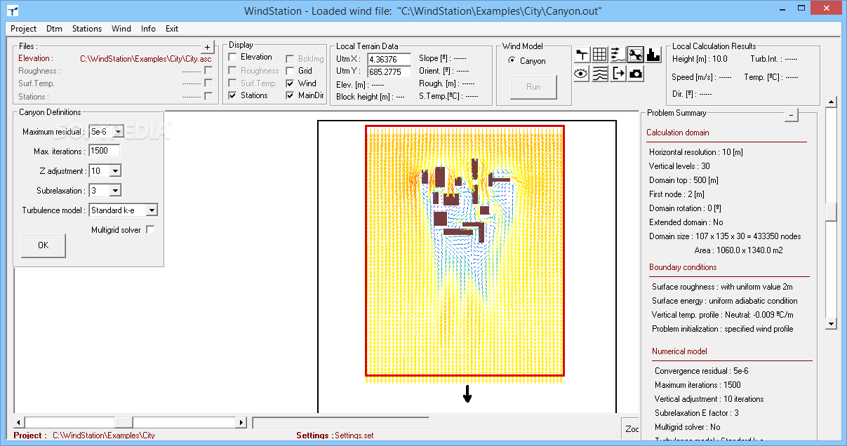The width and height of the screenshot is (847, 446).
Task: Click the Numerical model heading
Action: [x=679, y=351]
